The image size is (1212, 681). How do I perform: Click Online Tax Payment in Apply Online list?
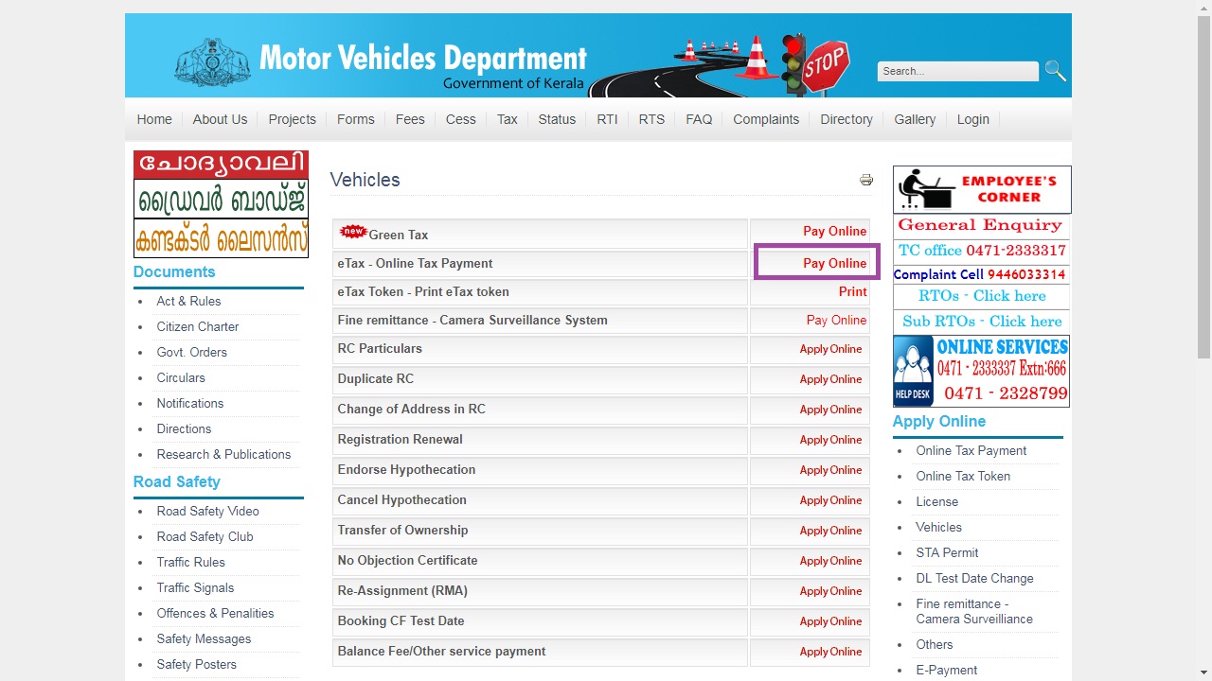(971, 450)
